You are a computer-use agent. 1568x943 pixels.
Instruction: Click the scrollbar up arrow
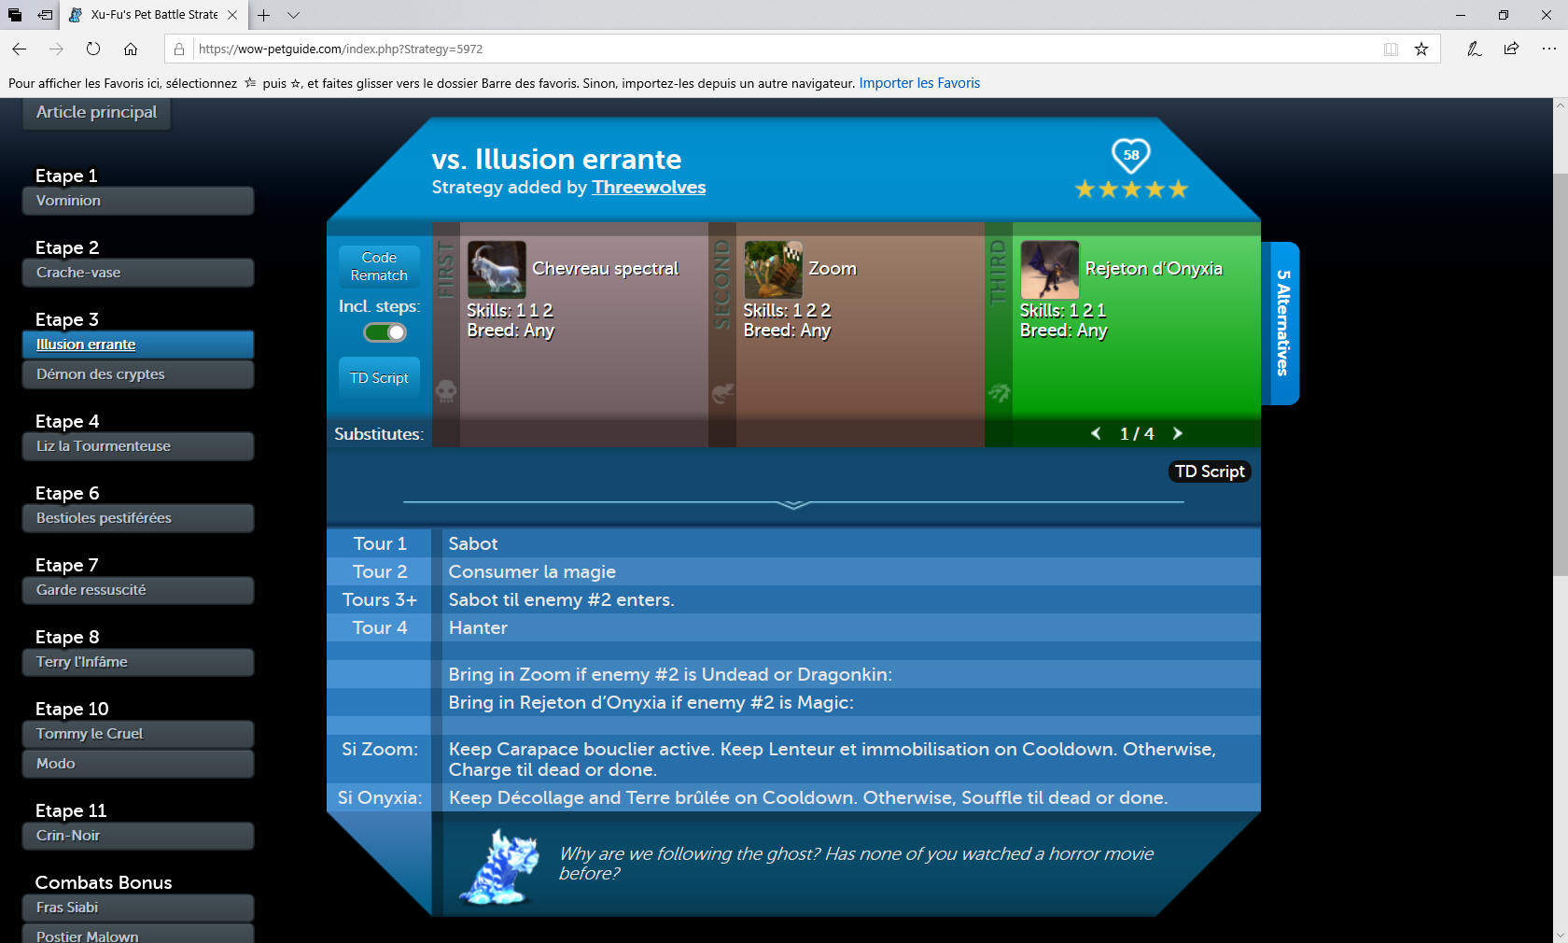tap(1560, 106)
